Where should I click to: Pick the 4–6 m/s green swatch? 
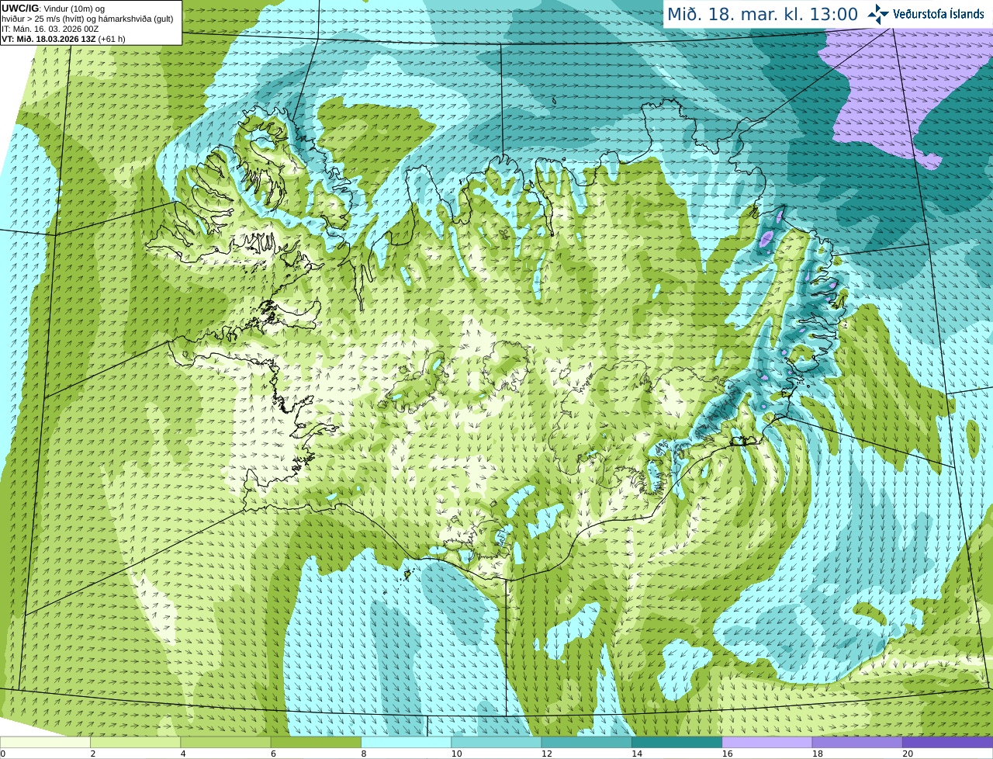click(226, 742)
